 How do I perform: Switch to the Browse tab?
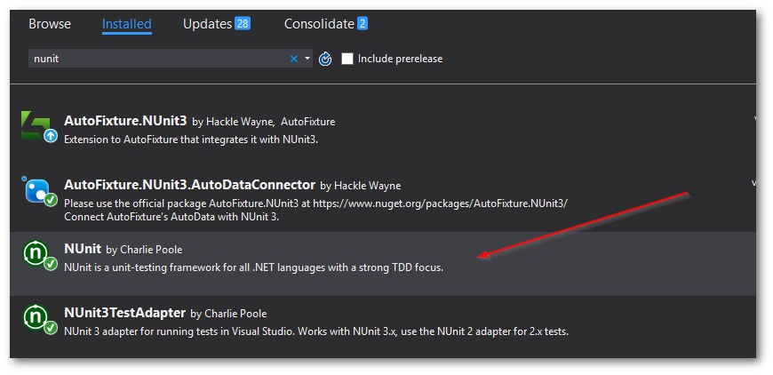point(50,24)
